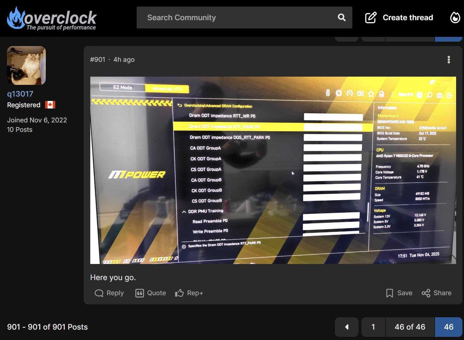Focus the Search Community field

point(237,18)
